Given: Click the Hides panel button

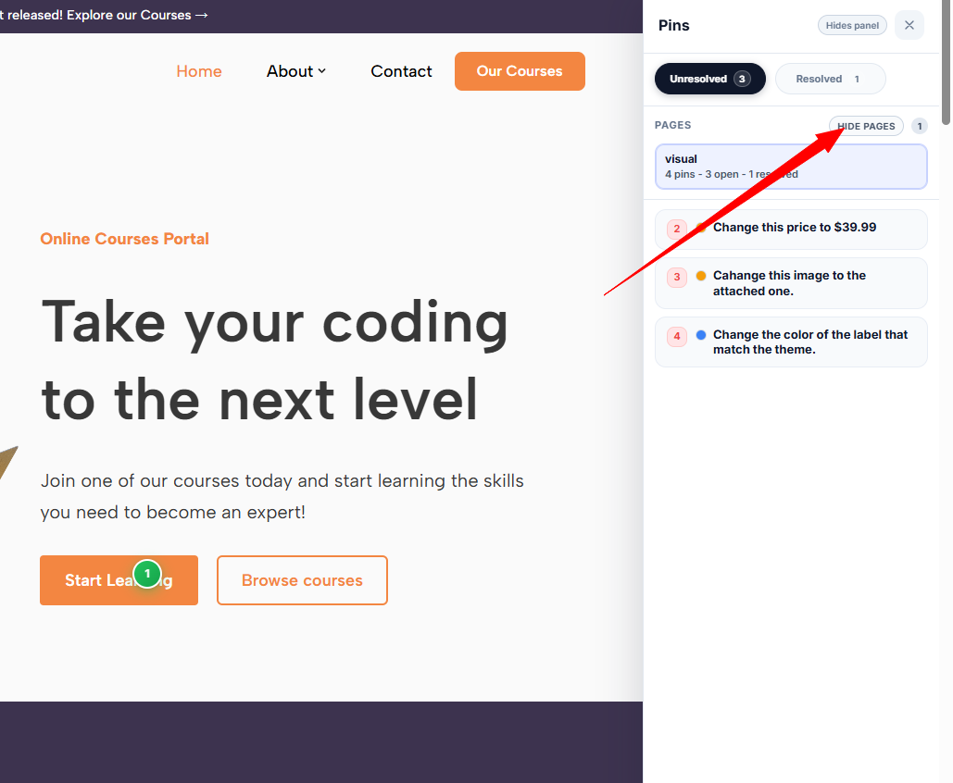Looking at the screenshot, I should click(x=852, y=25).
